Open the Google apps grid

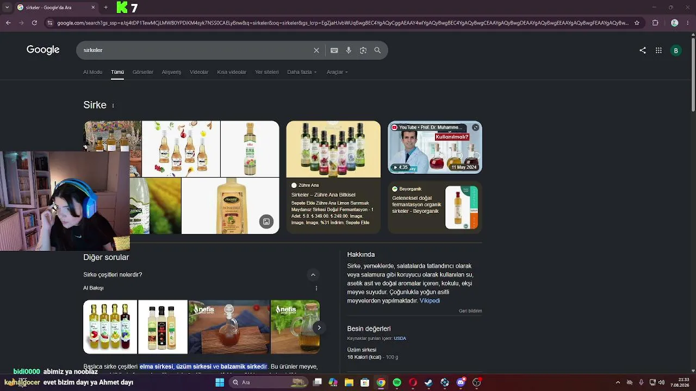click(658, 51)
